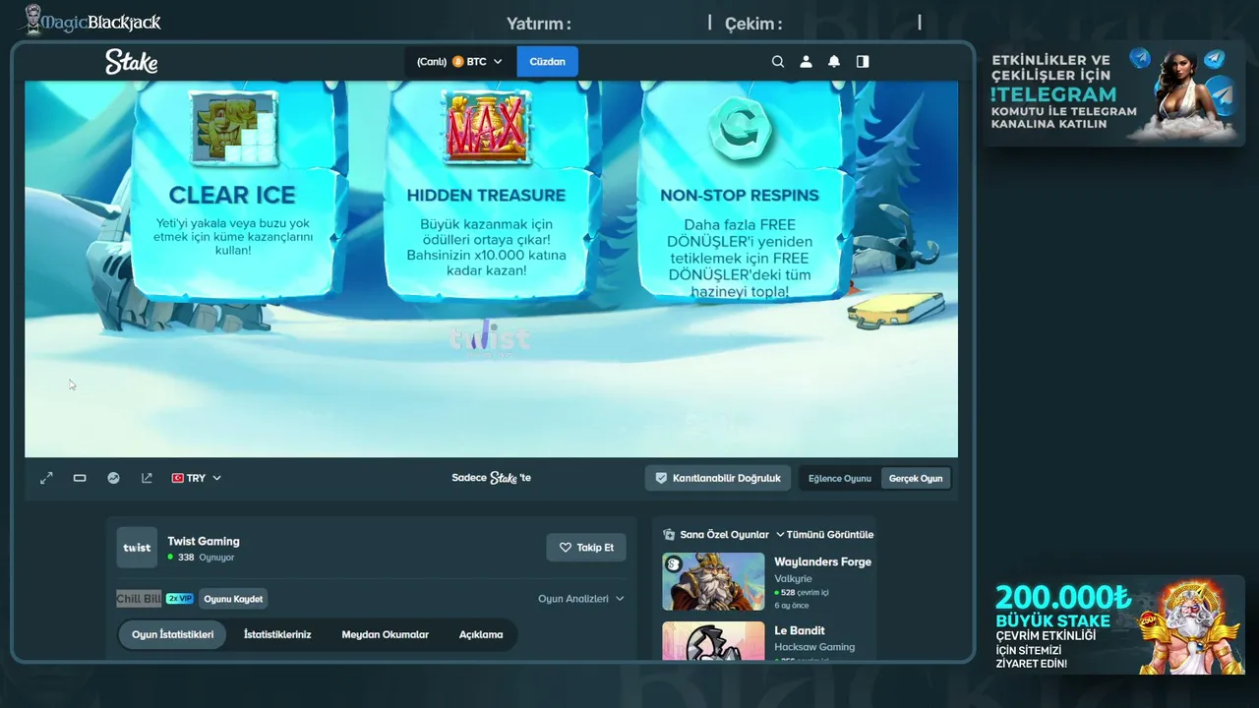Click the Turkish flag currency icon
This screenshot has height=708, width=1259.
tap(178, 478)
